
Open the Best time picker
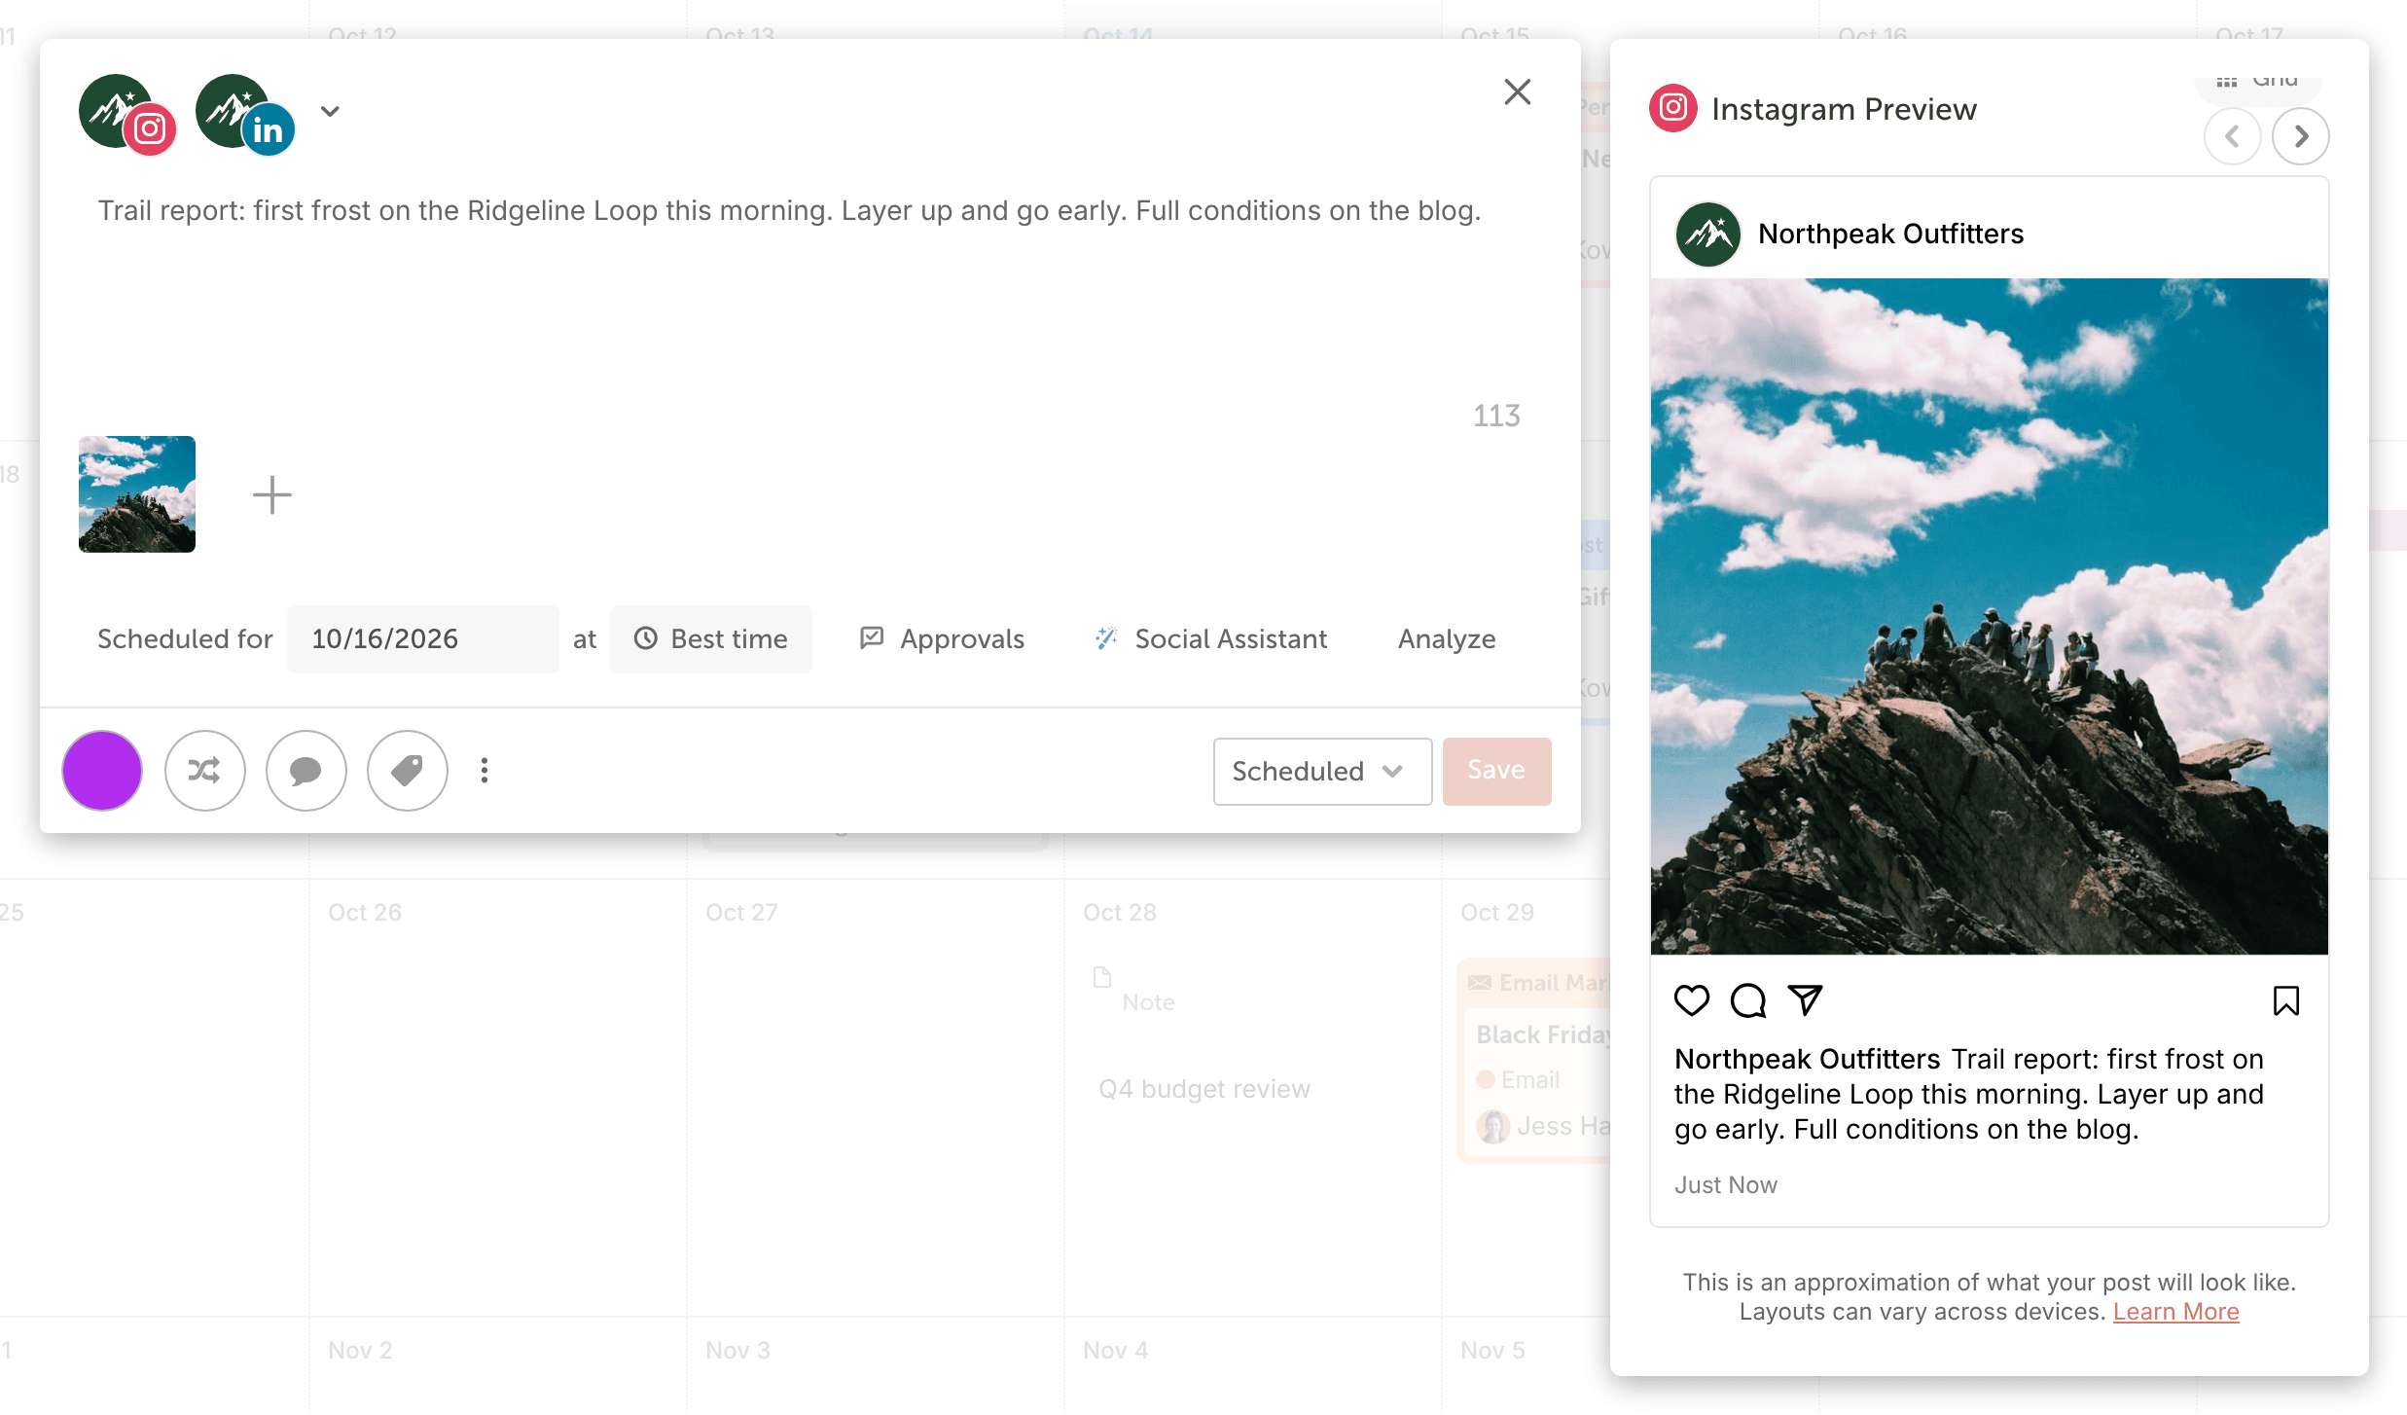(x=711, y=639)
